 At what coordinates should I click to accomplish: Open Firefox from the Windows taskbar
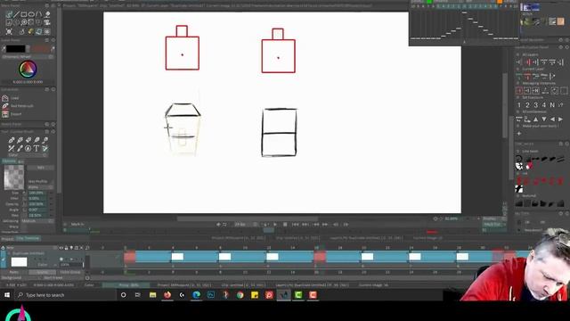pos(167,295)
